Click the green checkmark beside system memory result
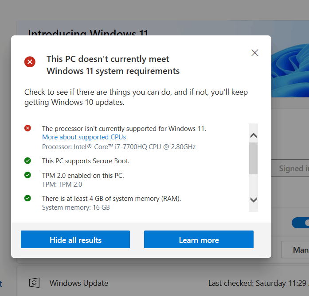This screenshot has height=296, width=309. coord(27,198)
